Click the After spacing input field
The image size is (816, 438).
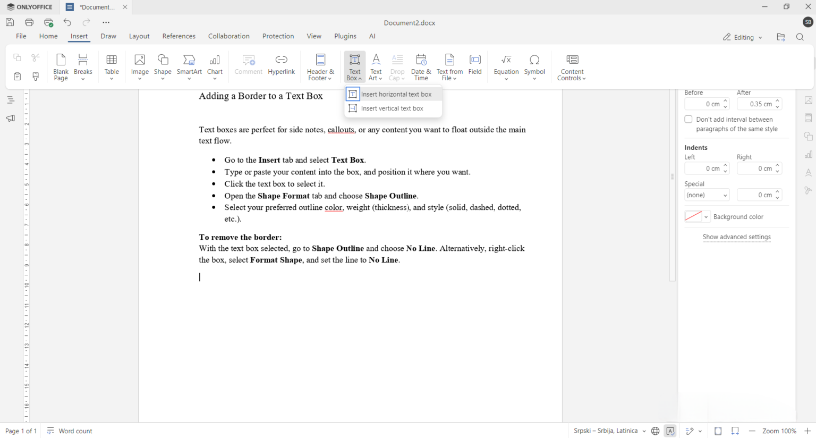click(756, 104)
